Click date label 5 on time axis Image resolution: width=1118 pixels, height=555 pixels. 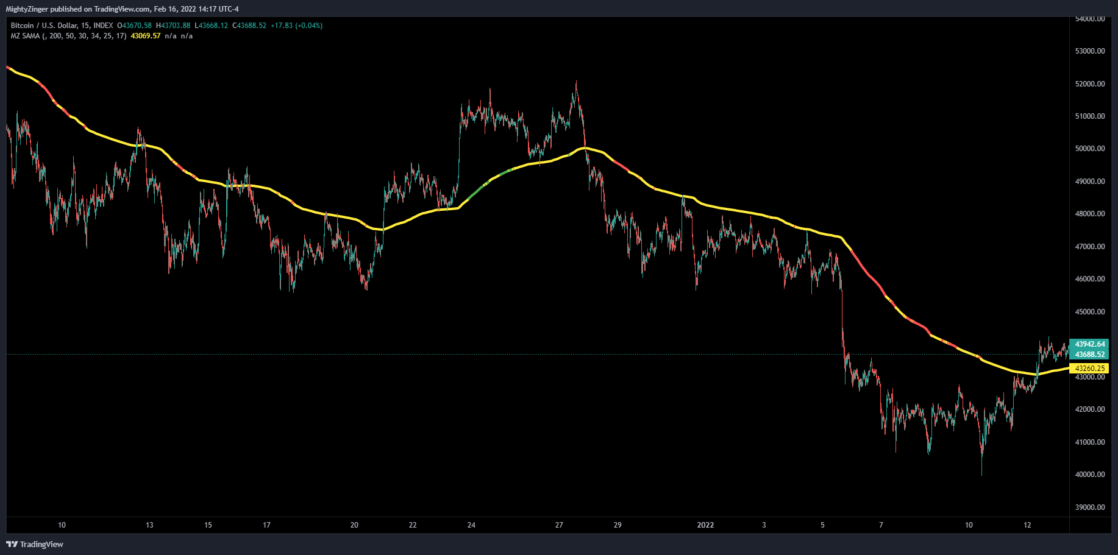822,525
